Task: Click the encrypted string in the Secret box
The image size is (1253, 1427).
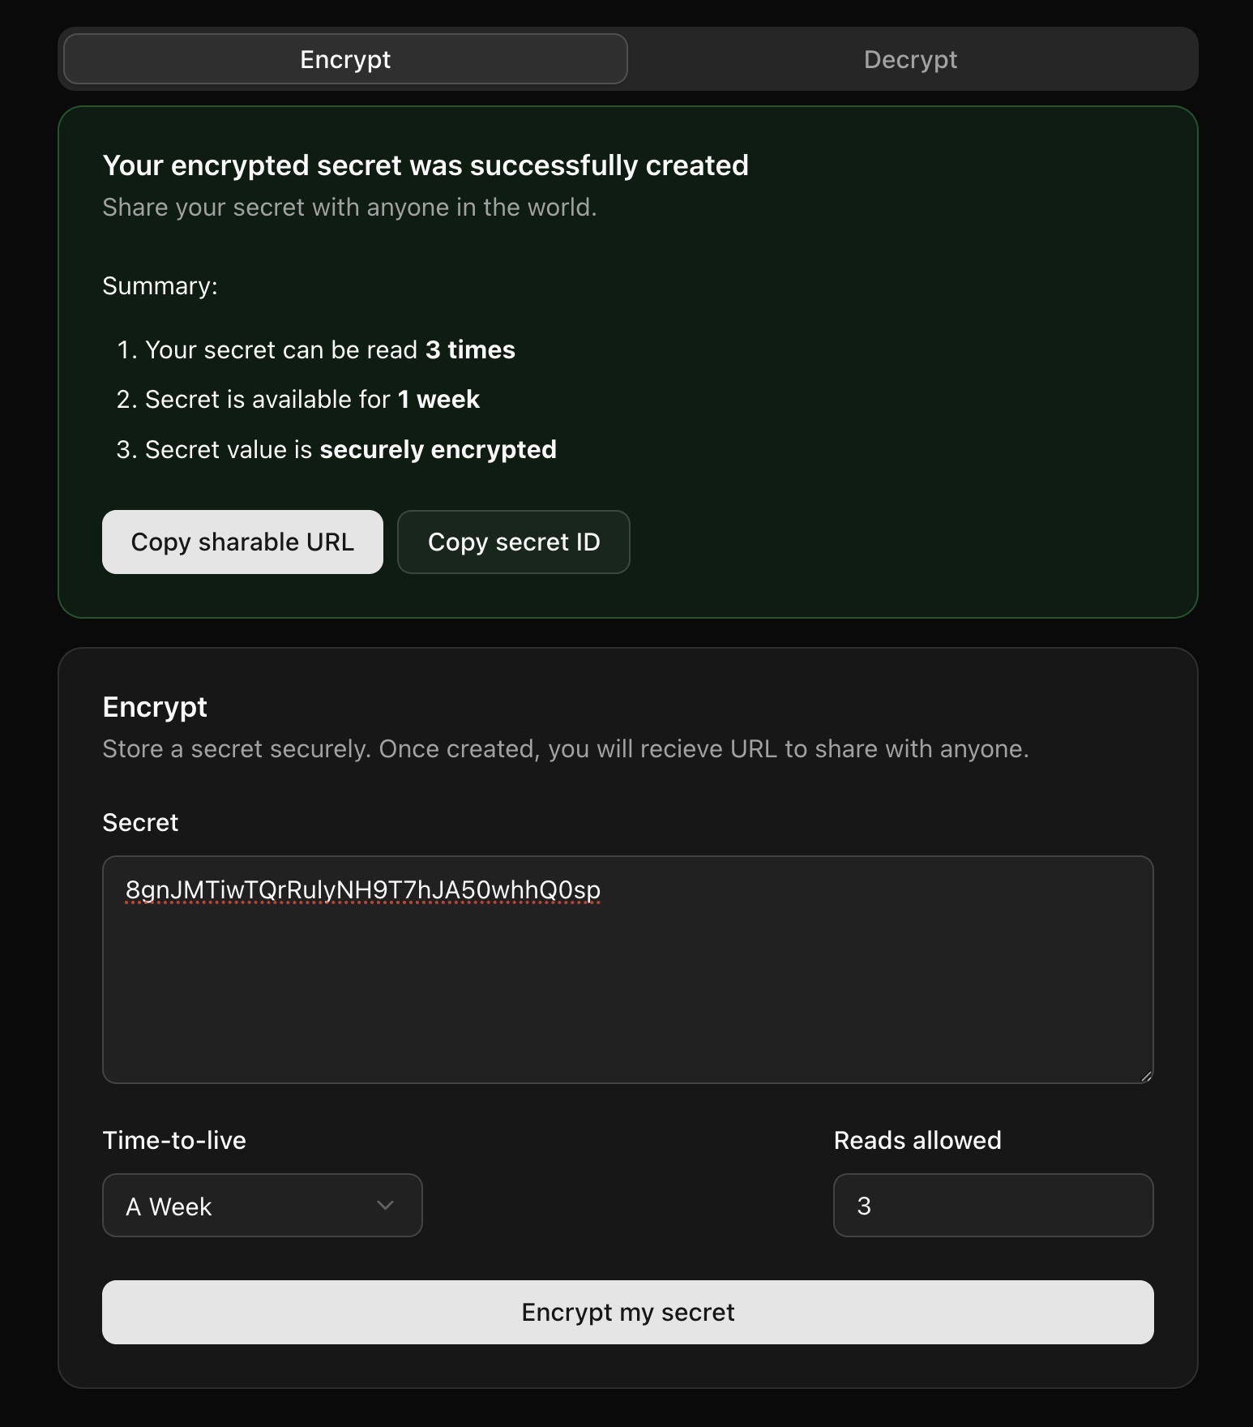Action: 362,889
